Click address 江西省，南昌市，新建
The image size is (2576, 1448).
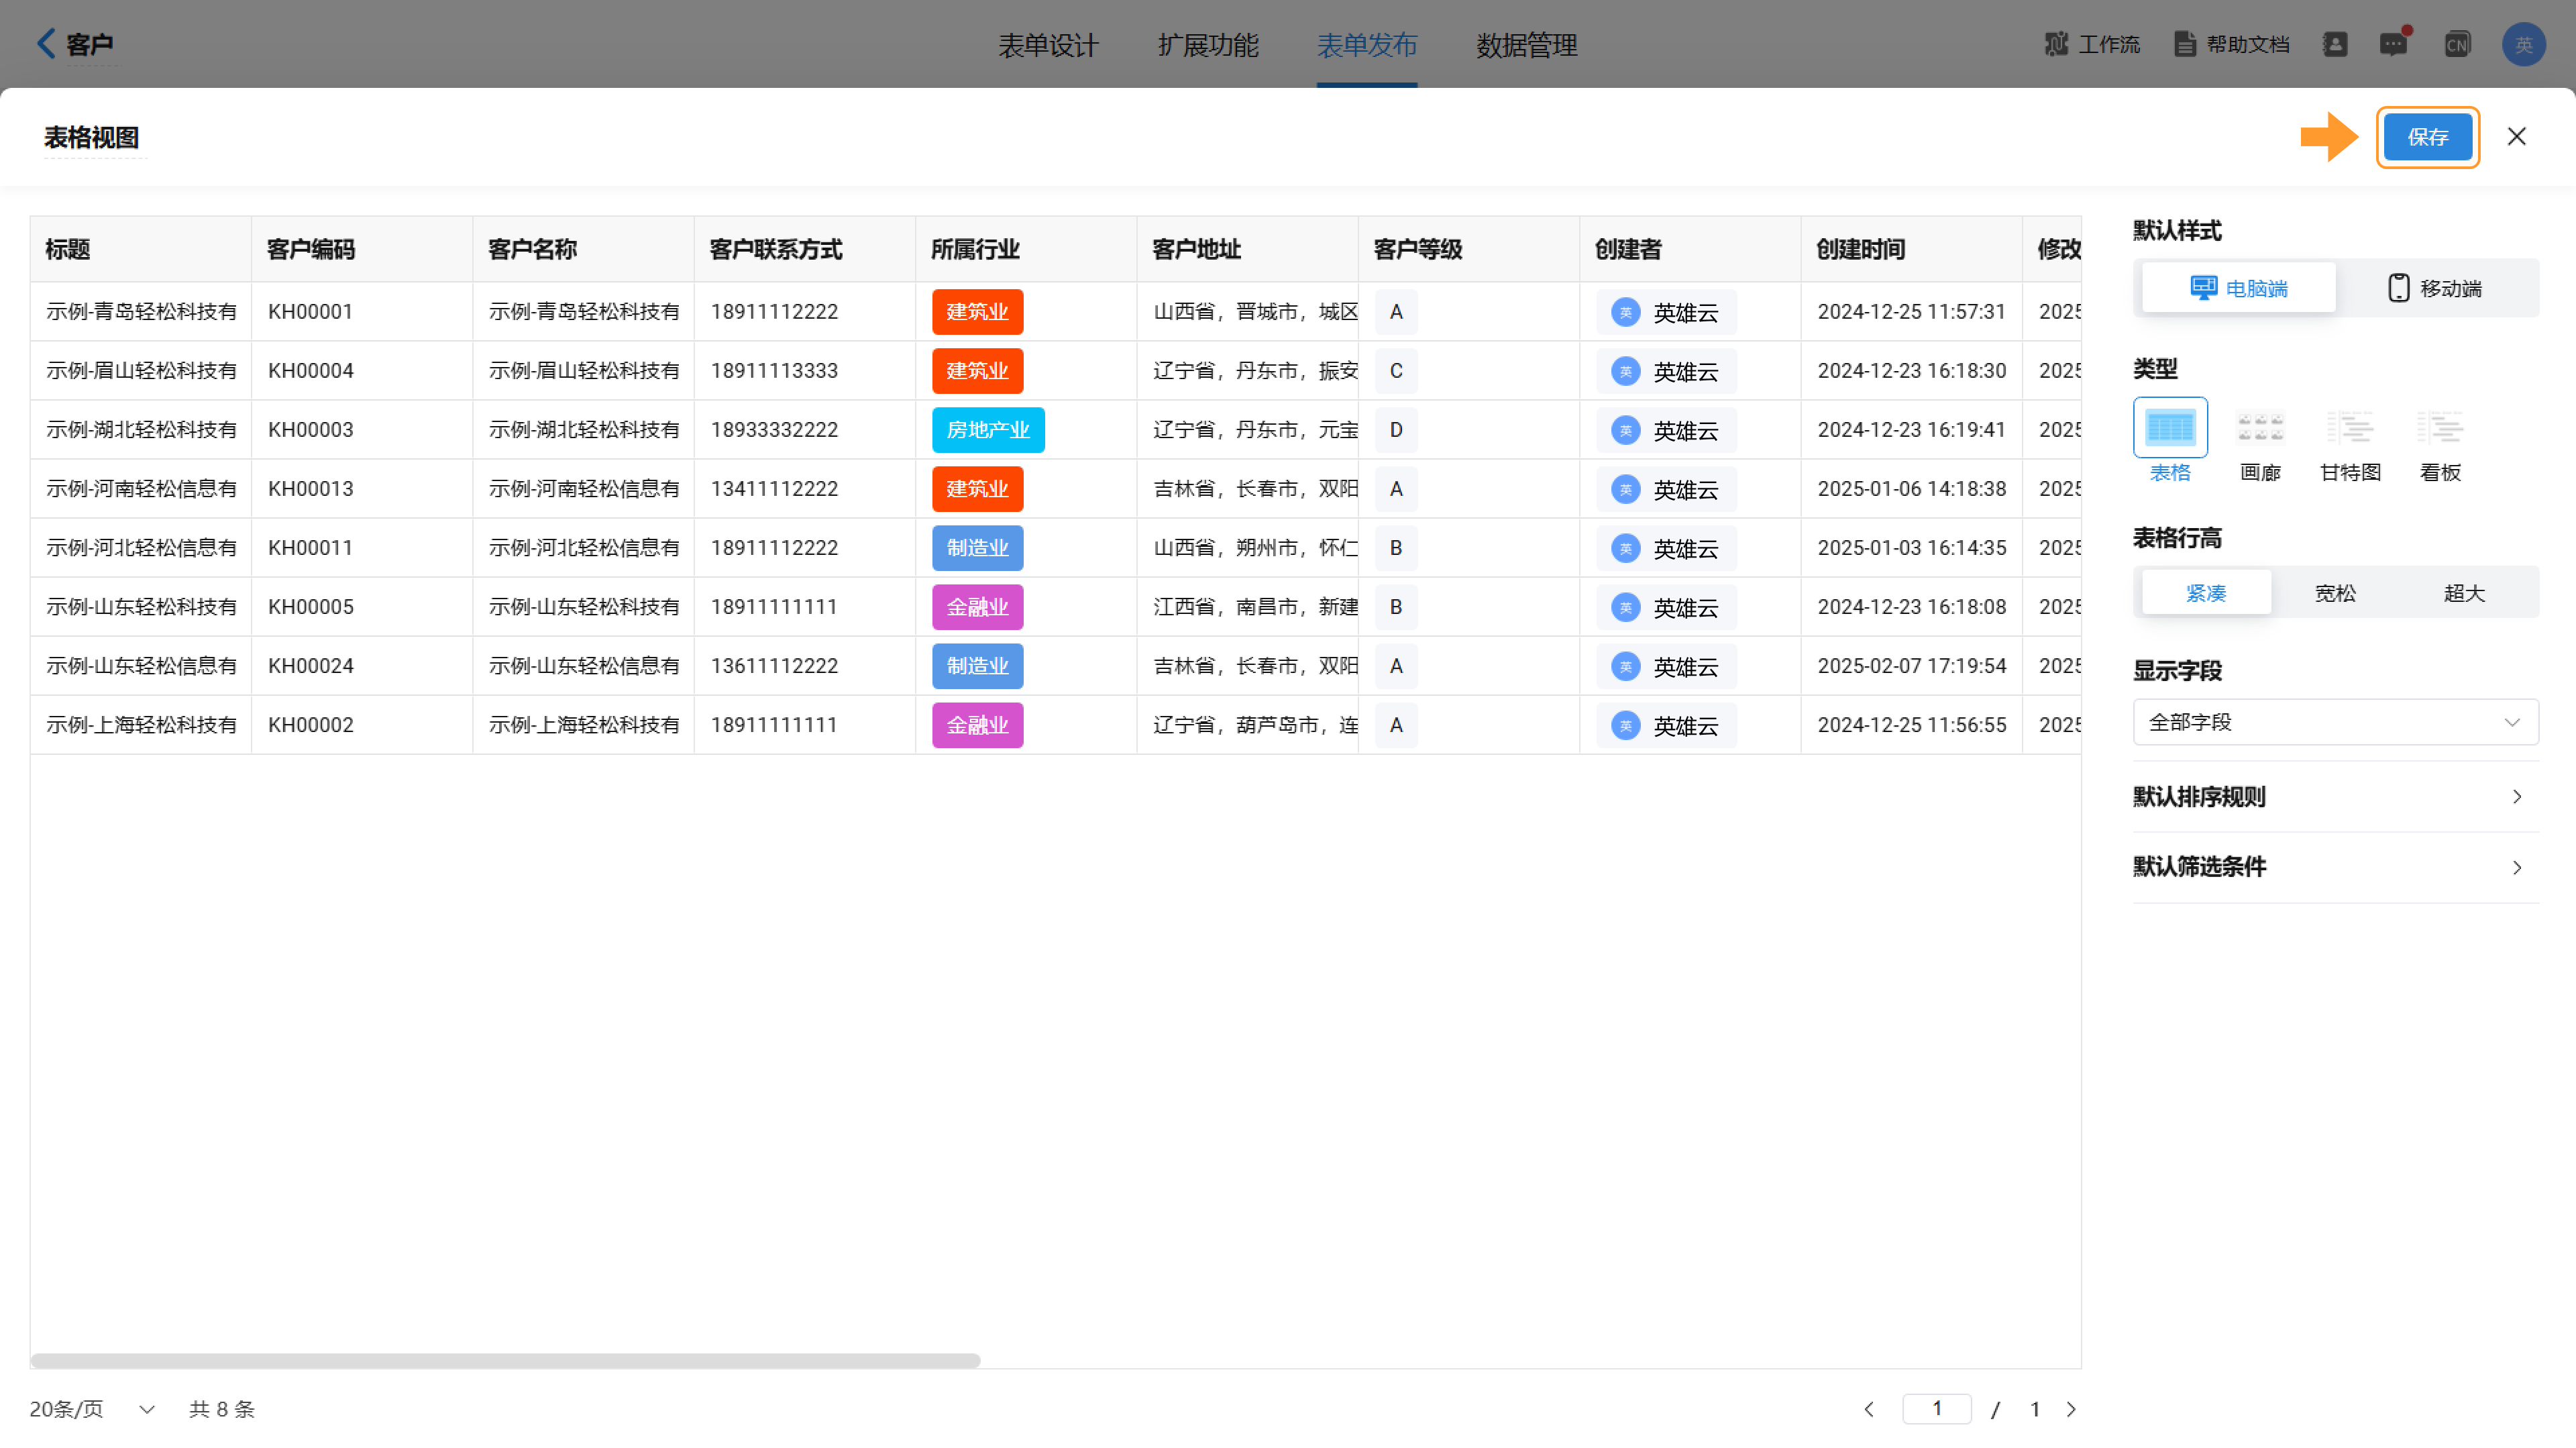pos(1256,607)
